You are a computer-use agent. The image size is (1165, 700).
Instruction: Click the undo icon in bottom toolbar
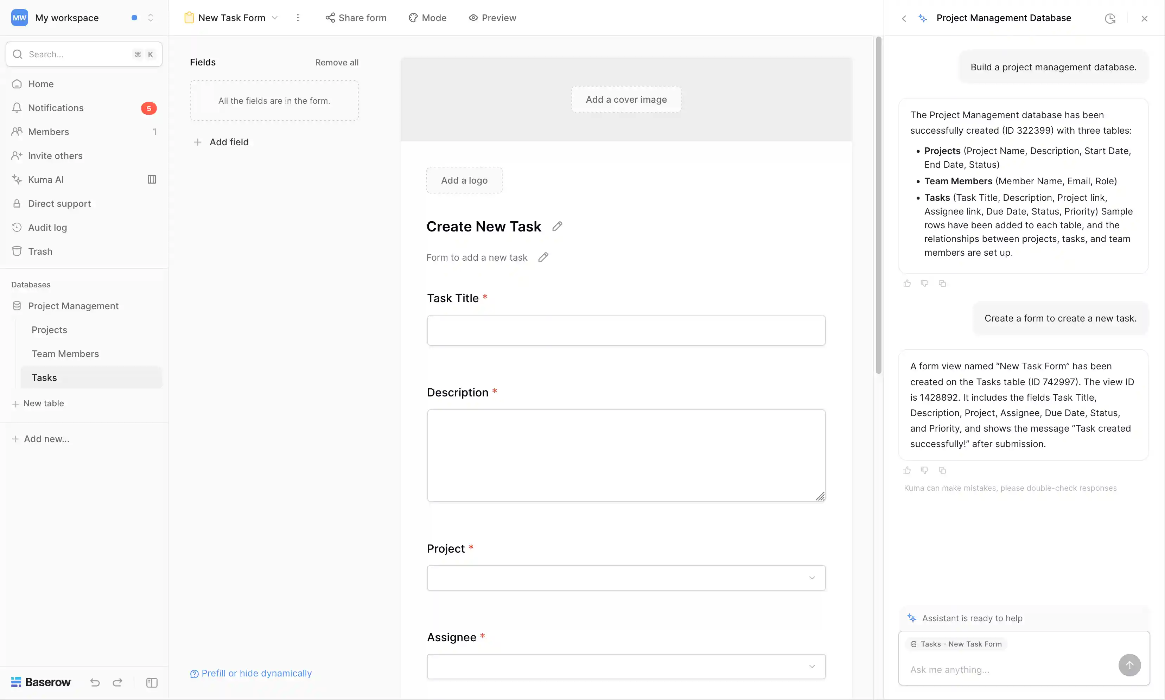(x=94, y=682)
